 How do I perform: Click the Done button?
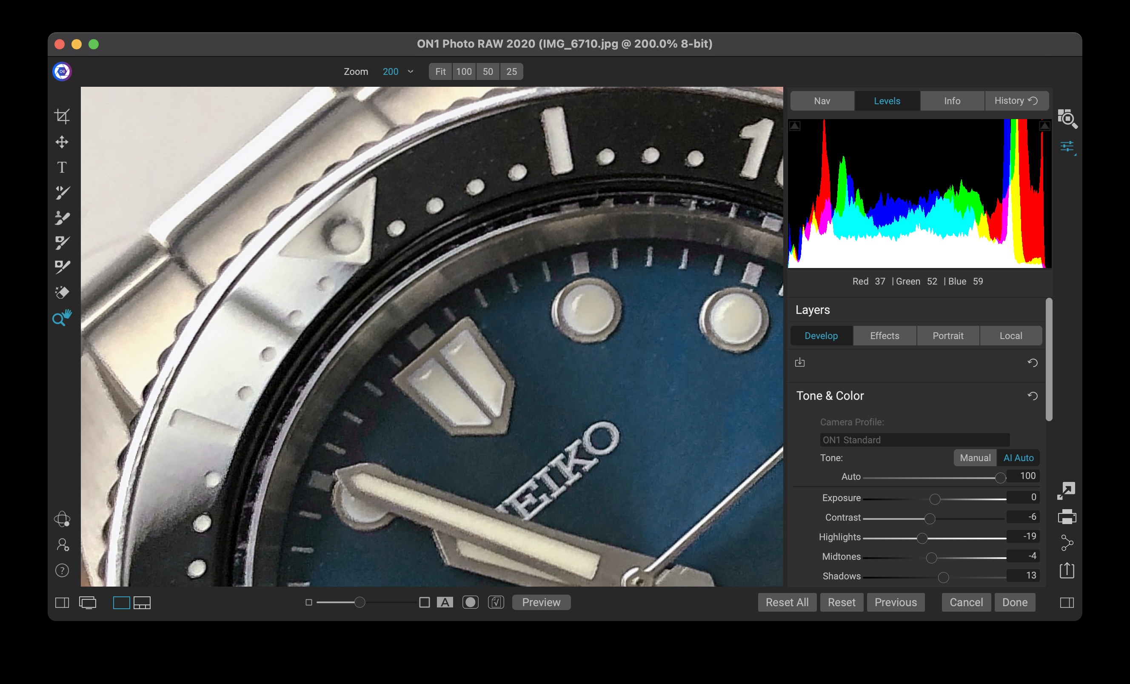[x=1014, y=602]
